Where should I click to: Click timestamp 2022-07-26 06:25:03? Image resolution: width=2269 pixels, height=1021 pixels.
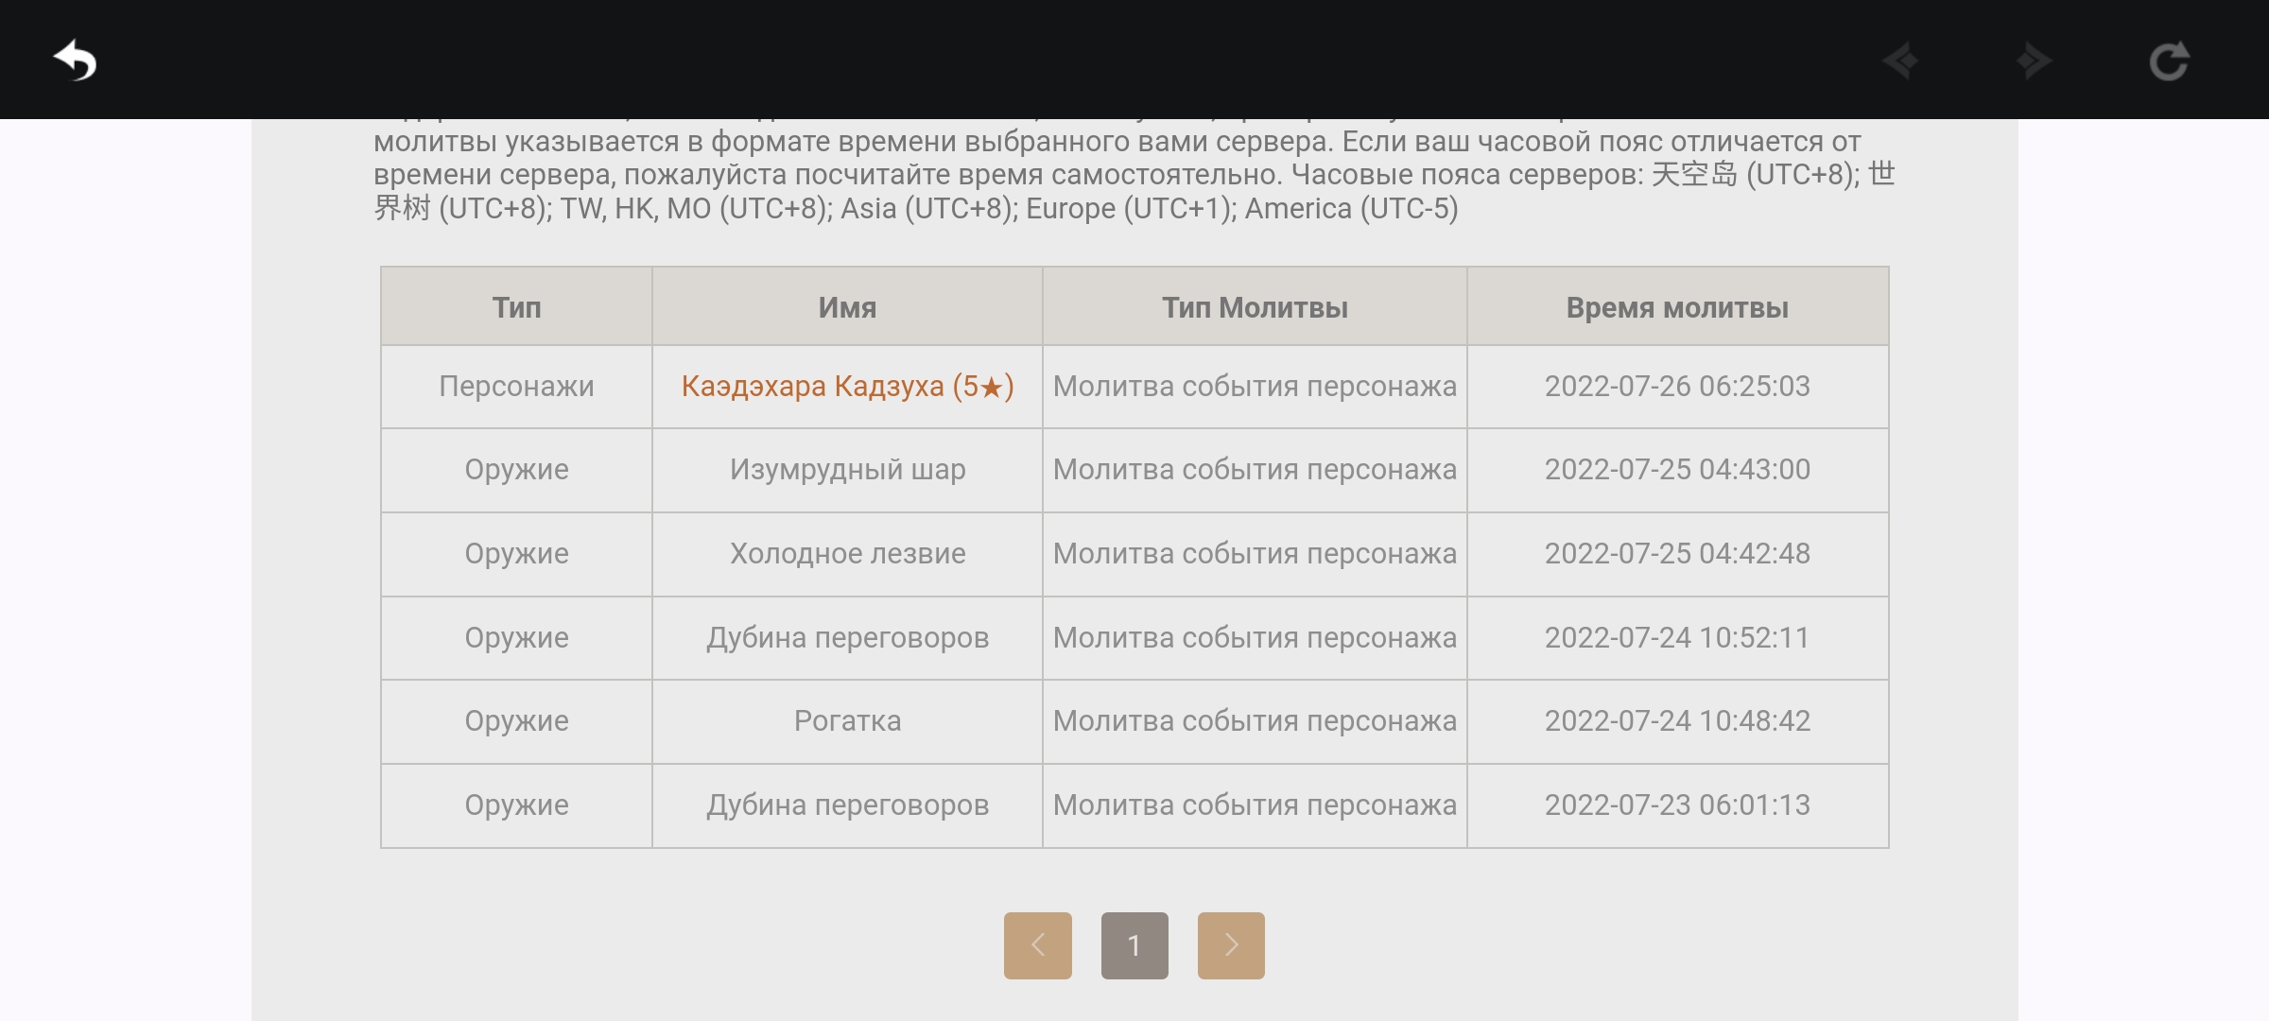1676,387
